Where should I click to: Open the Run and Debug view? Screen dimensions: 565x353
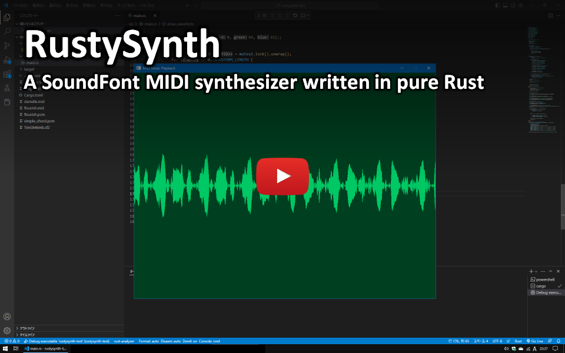(7, 60)
